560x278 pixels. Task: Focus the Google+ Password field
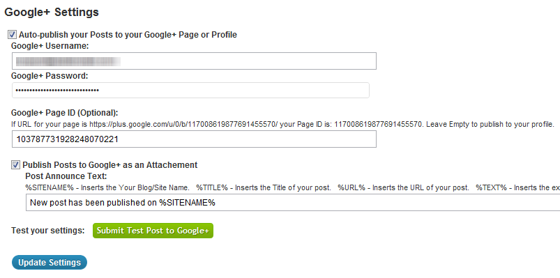click(x=190, y=91)
